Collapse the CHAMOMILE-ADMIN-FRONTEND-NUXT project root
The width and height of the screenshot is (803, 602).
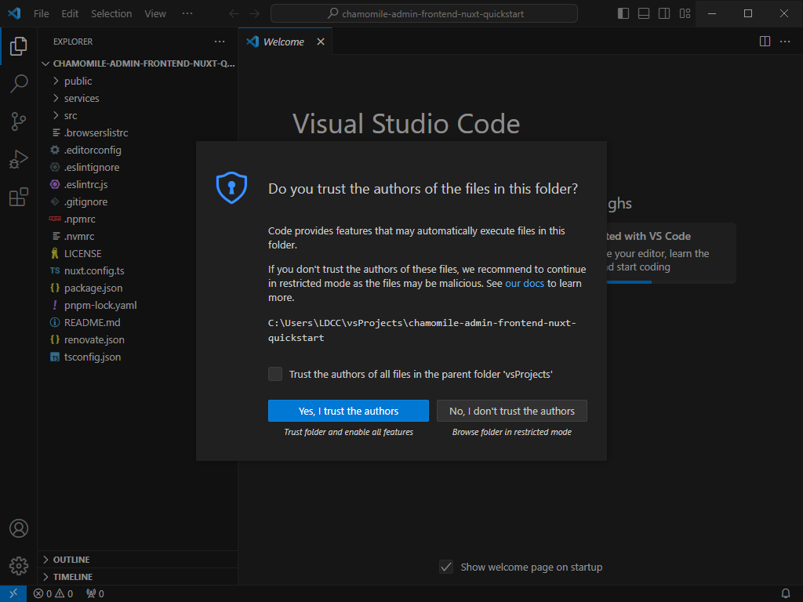coord(137,63)
